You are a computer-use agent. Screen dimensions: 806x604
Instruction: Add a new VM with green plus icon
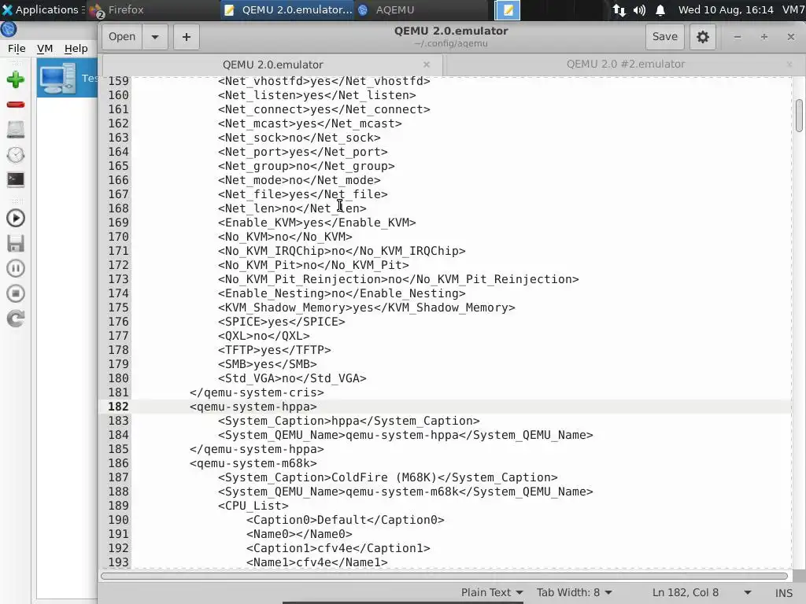pos(16,79)
